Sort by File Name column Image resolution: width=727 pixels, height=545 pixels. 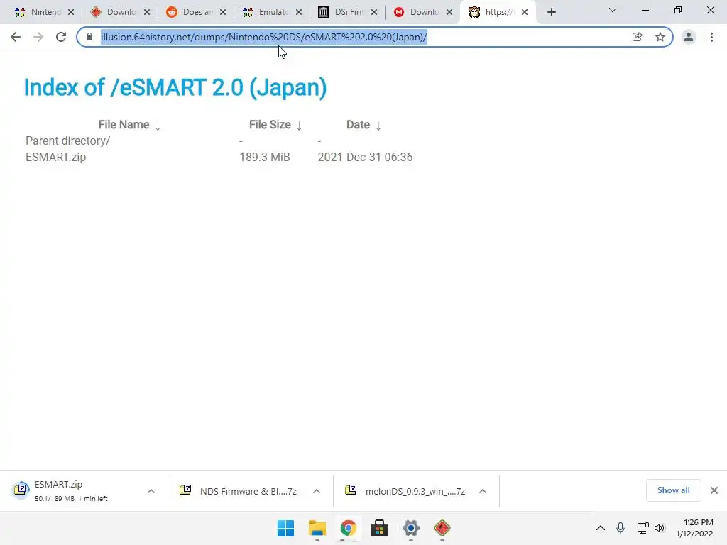click(124, 125)
